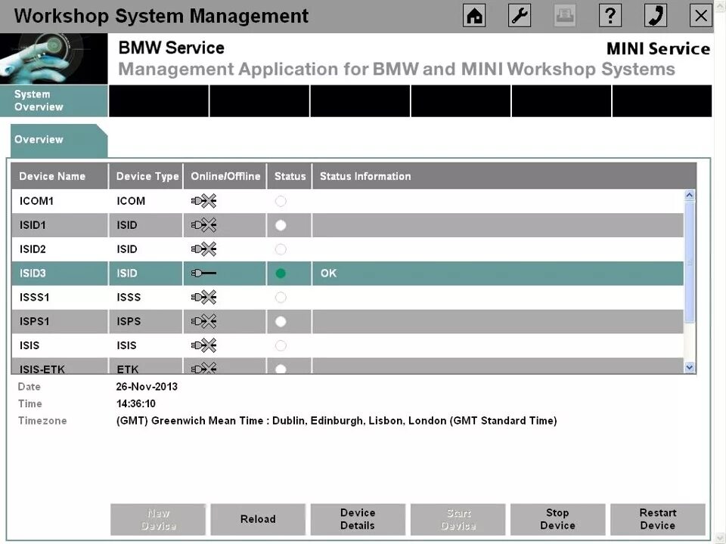Click the offline plug icon for ISSS1
The height and width of the screenshot is (544, 726).
203,298
